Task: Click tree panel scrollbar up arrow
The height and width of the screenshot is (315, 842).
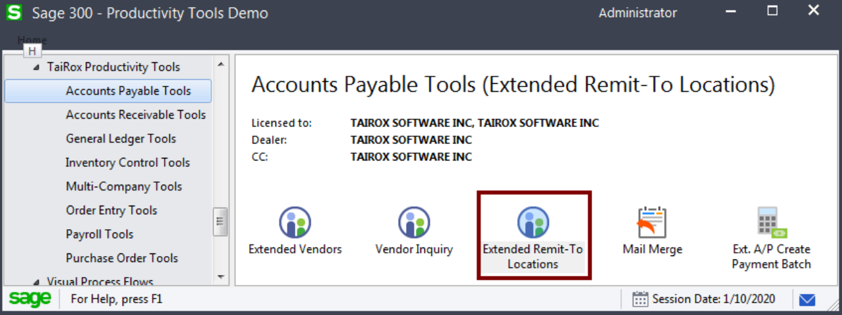Action: (x=220, y=64)
